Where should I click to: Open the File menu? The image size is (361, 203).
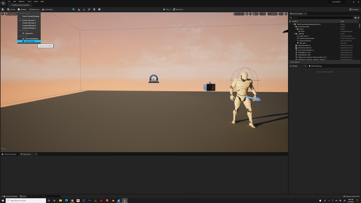[9, 2]
